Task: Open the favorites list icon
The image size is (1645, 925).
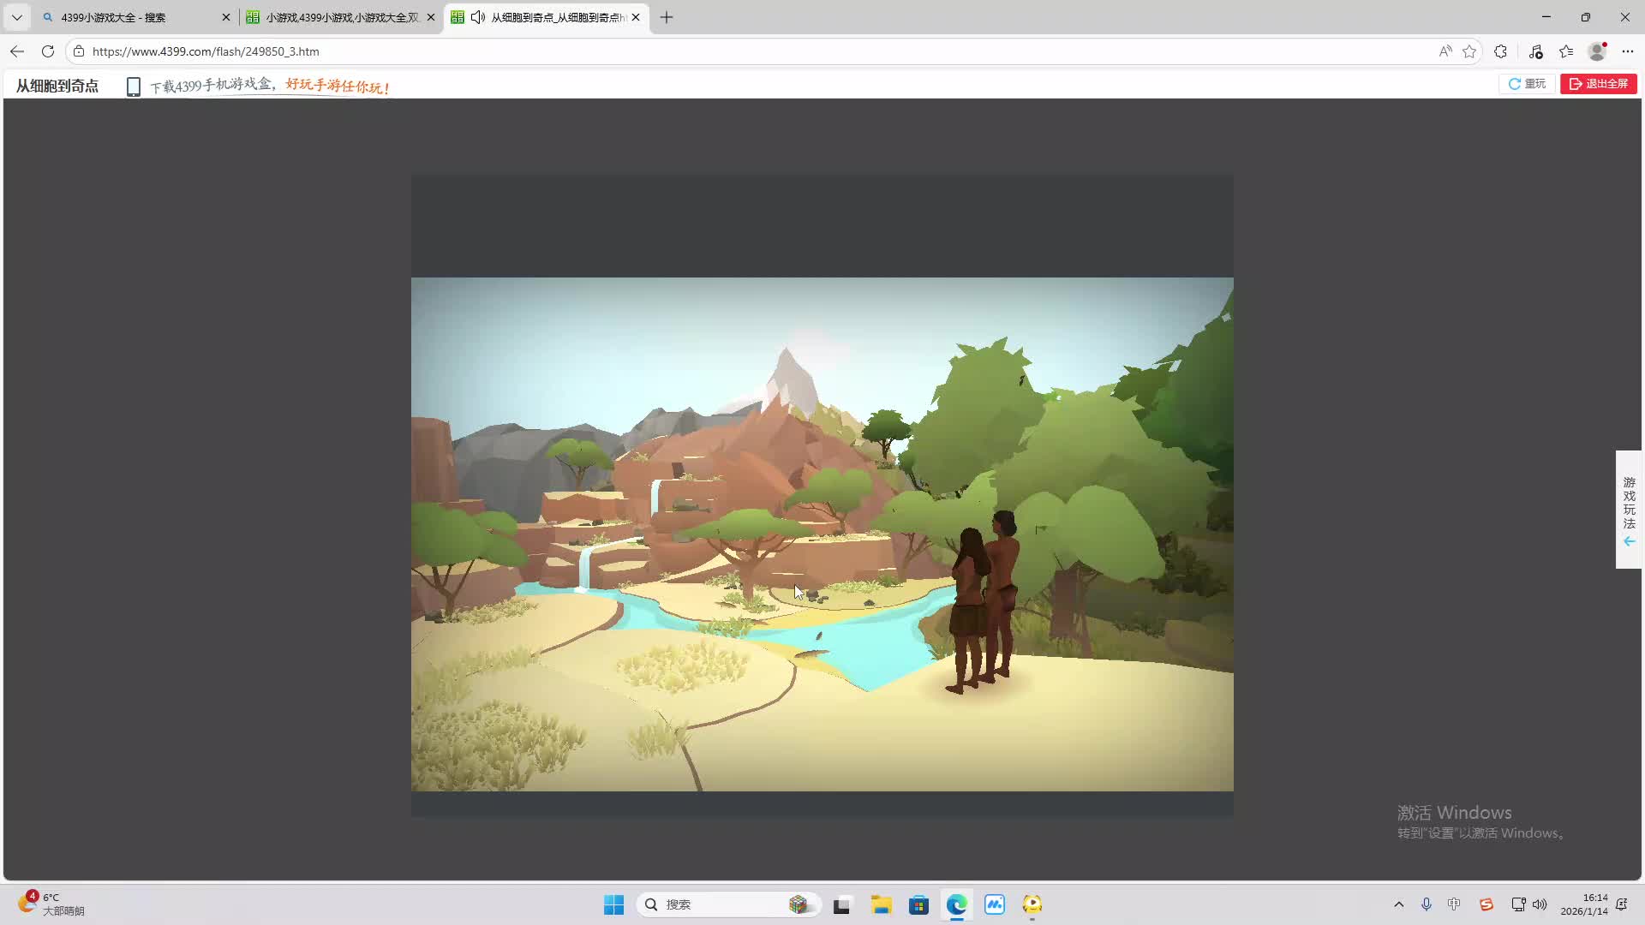Action: (1566, 51)
